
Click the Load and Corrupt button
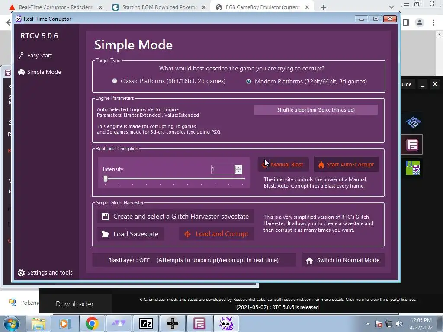click(216, 234)
